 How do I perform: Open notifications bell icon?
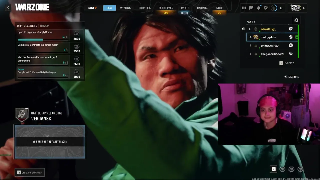click(259, 8)
